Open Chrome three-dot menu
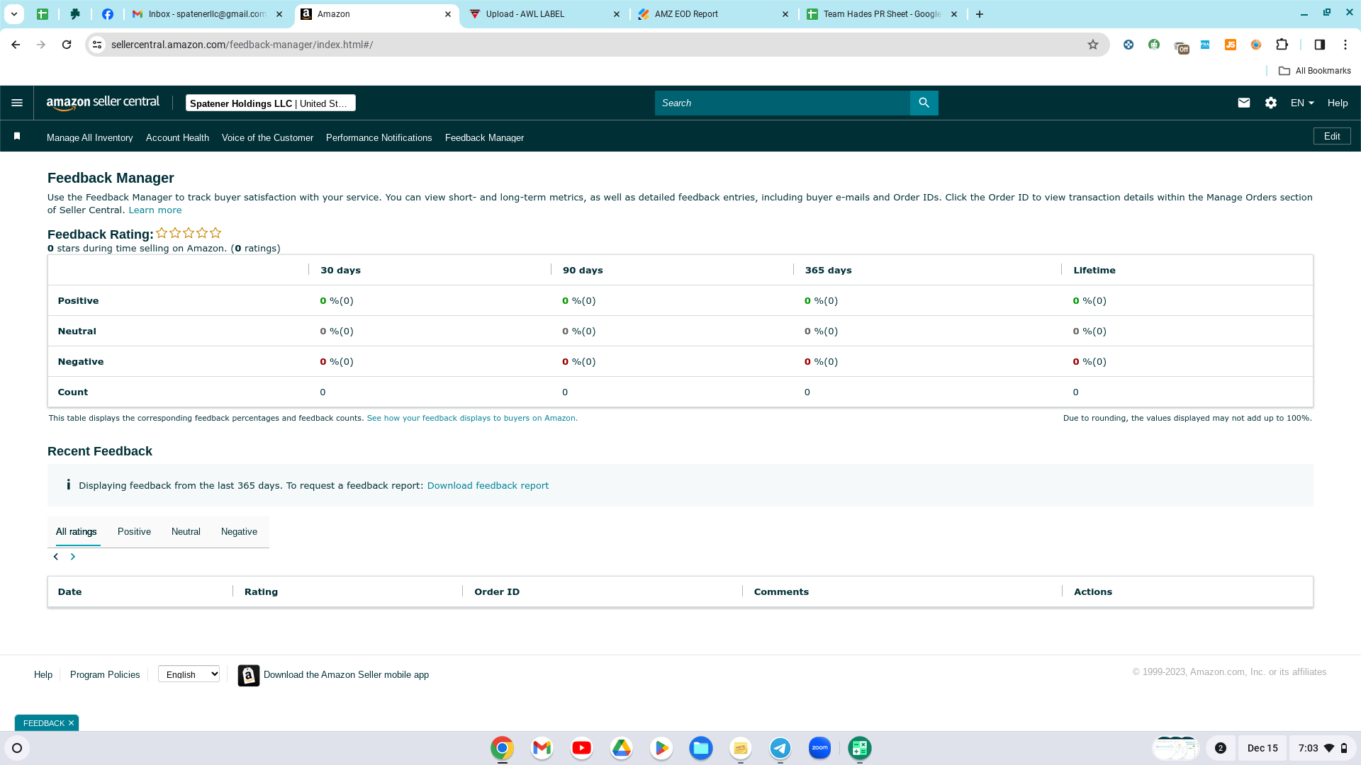1361x765 pixels. 1345,45
